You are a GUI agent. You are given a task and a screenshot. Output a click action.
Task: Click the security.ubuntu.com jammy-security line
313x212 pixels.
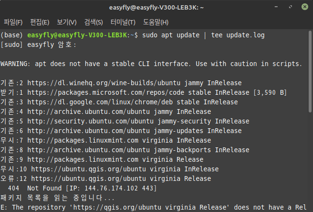(x=125, y=121)
